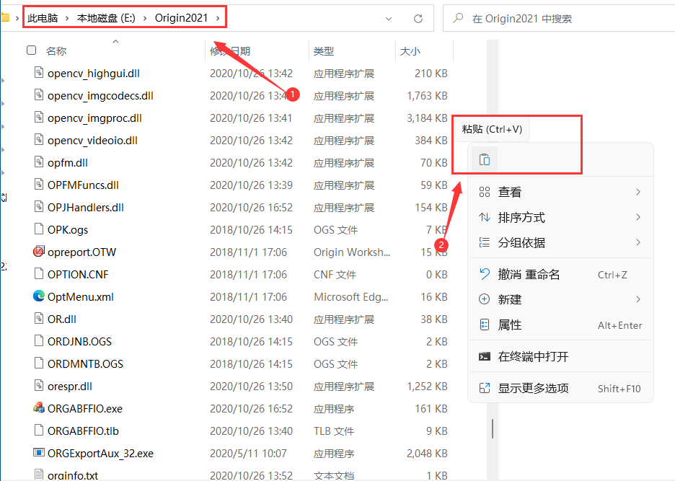Click the terminal icon beside 在终端中打开
Viewport: 675px width, 481px height.
[485, 356]
